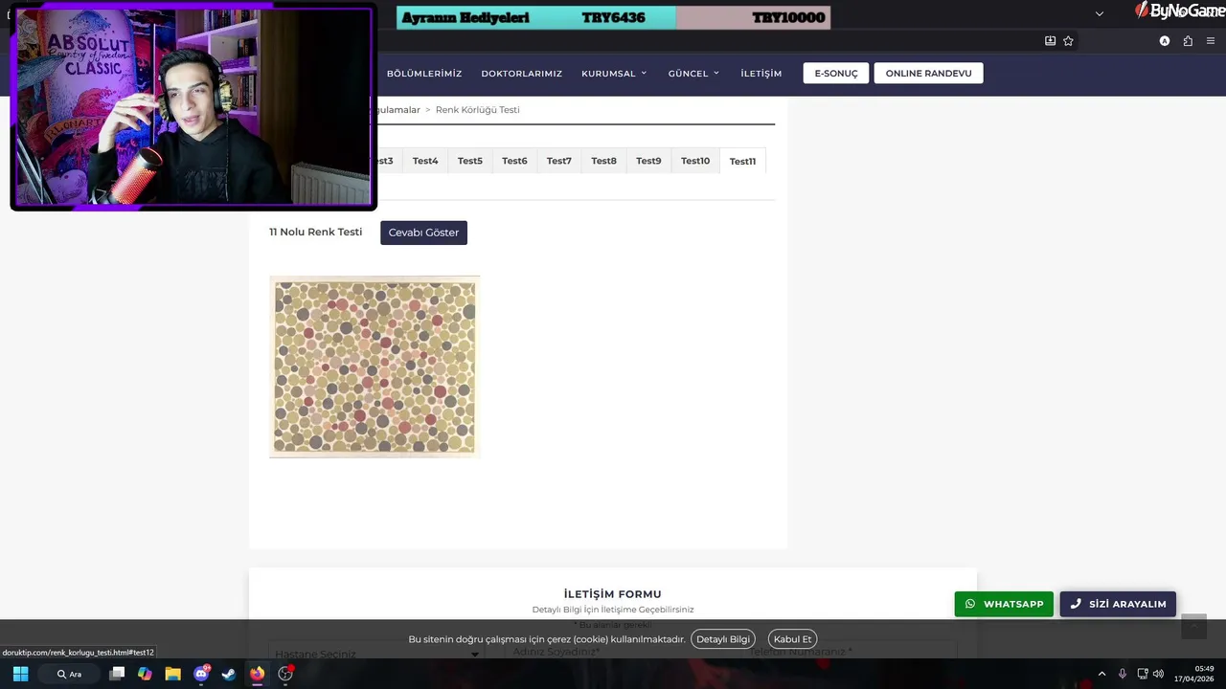This screenshot has height=689, width=1226.
Task: Show hidden system tray icons
Action: (1101, 674)
